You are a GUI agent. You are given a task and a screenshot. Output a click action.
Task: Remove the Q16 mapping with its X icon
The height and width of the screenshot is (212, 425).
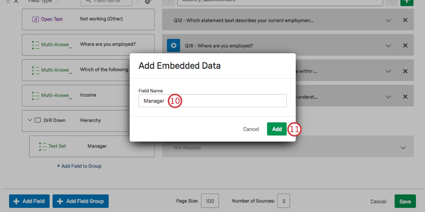(405, 46)
